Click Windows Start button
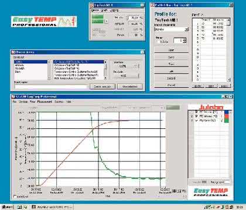This screenshot has height=210, width=246. [x=8, y=207]
